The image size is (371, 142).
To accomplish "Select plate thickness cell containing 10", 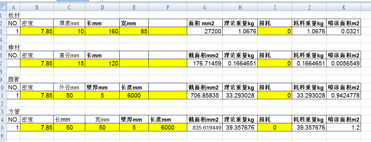I will pyautogui.click(x=69, y=31).
